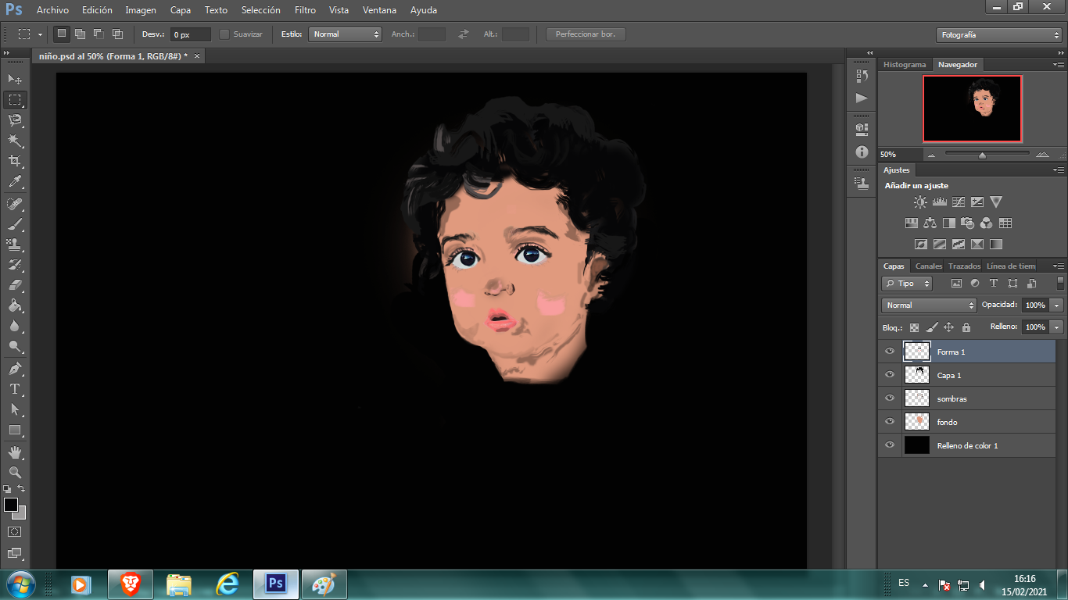Select the Move tool

pos(15,80)
